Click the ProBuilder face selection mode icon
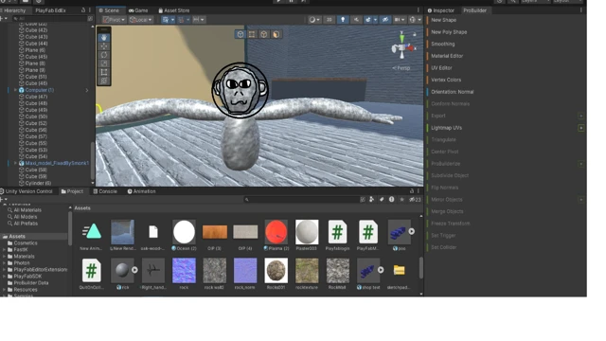The image size is (606, 341). point(276,34)
